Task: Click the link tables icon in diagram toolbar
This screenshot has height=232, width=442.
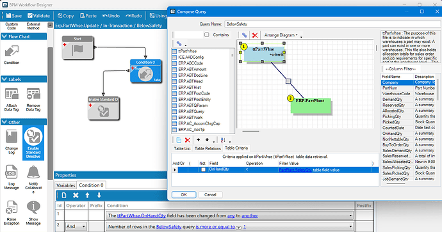Action: click(245, 35)
